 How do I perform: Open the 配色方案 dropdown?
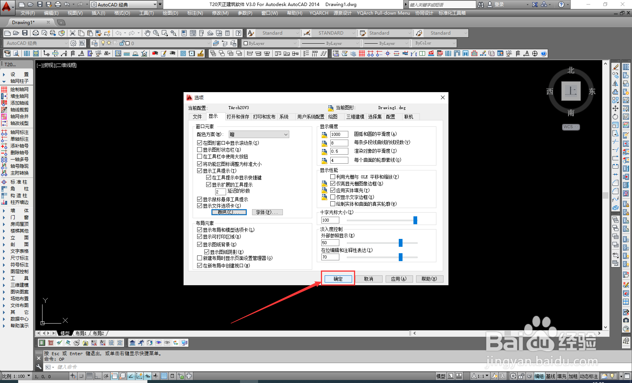(x=259, y=134)
